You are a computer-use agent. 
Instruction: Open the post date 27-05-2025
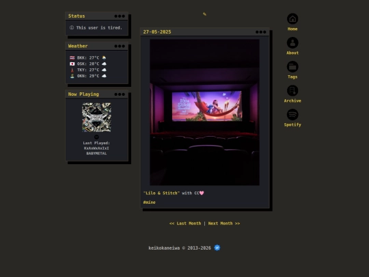coord(157,31)
